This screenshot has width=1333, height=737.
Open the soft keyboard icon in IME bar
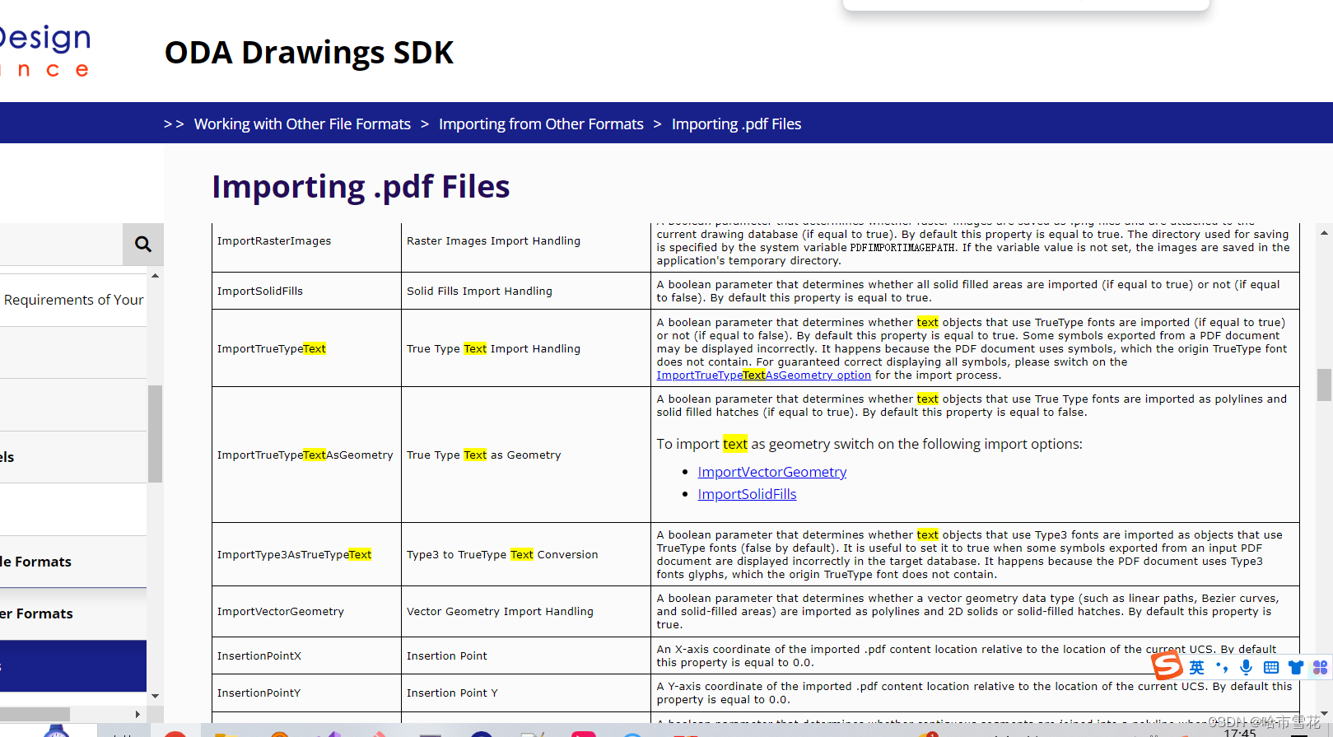[1271, 668]
